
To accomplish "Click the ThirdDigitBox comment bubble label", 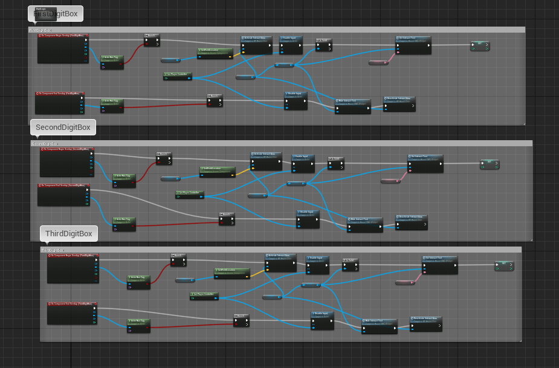I will pos(69,234).
